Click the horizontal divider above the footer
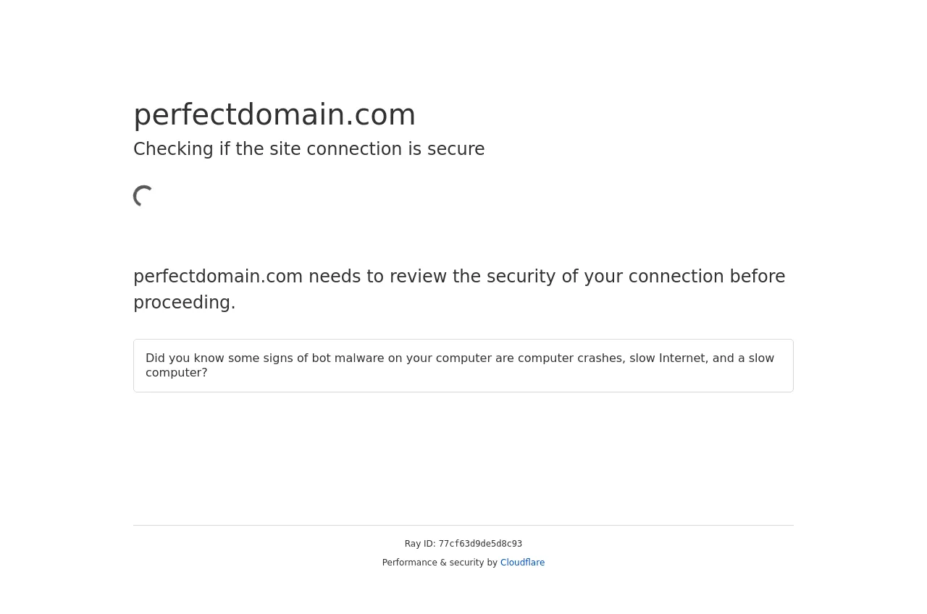The width and height of the screenshot is (927, 614). [463, 525]
